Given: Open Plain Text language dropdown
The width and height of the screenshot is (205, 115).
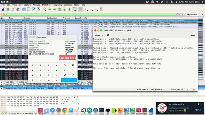Looking at the screenshot, I should pyautogui.click(x=142, y=89).
